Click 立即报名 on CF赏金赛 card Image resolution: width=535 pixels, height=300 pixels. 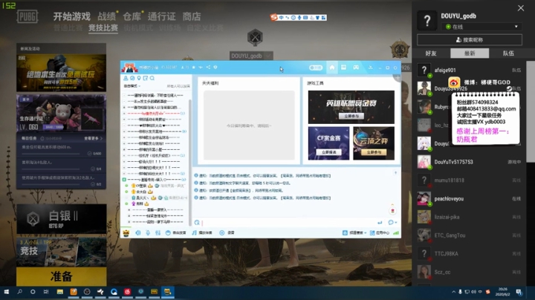click(x=329, y=152)
